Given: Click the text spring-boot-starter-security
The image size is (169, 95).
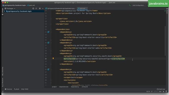Looking at the screenshot, I should [90, 37].
